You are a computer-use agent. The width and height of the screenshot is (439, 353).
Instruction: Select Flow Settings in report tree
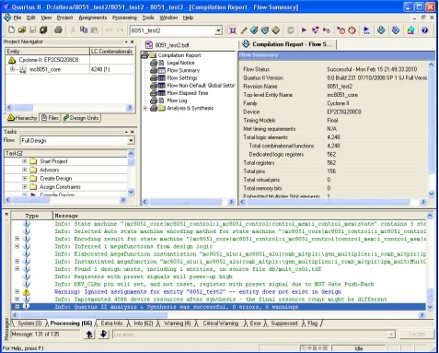pyautogui.click(x=182, y=78)
